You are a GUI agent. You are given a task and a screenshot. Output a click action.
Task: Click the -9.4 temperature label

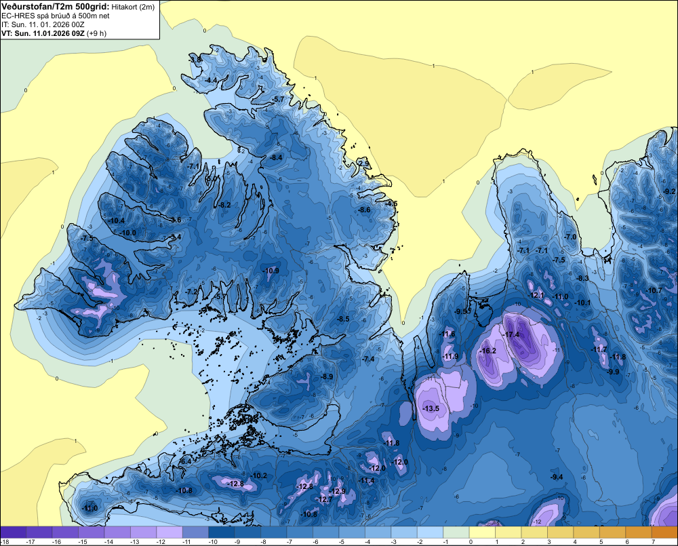point(557,477)
